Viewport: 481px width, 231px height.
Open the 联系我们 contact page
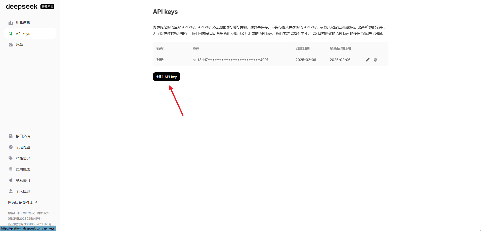[30, 180]
